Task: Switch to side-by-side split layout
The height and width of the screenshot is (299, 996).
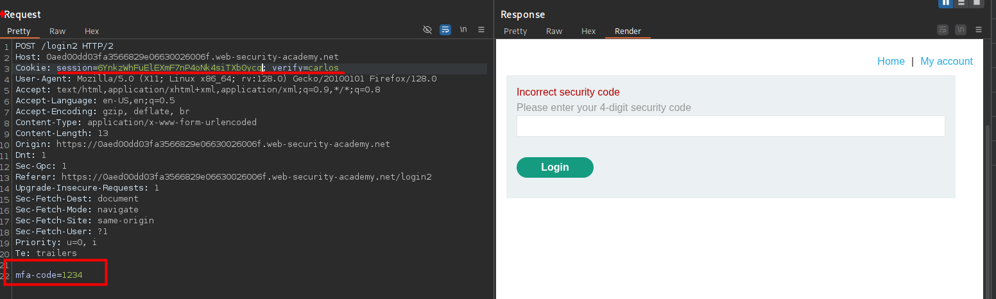Action: pos(945,3)
